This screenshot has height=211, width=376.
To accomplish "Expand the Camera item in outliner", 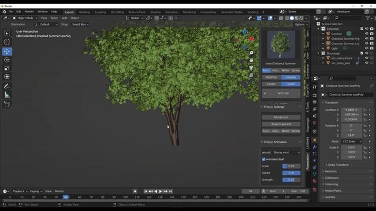I will click(x=323, y=34).
